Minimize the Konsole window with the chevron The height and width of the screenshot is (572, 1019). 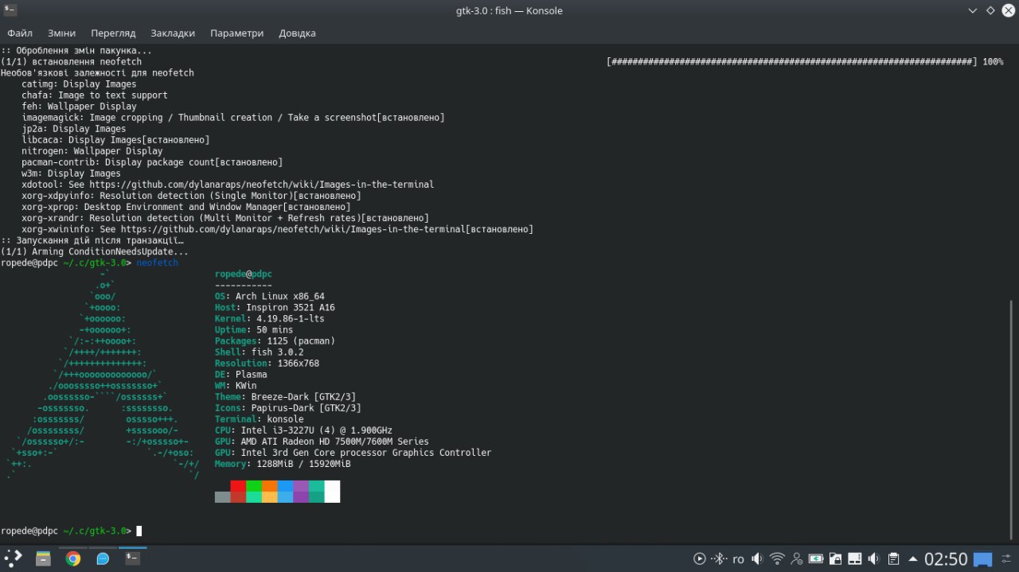coord(973,11)
